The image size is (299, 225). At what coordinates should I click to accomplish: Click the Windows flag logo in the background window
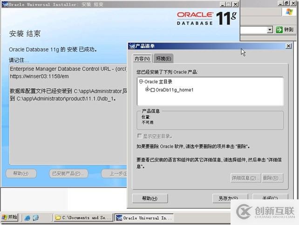point(289,12)
